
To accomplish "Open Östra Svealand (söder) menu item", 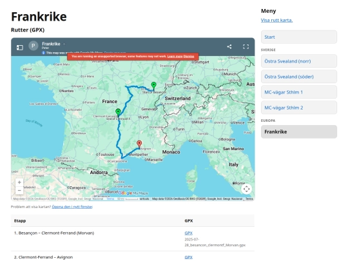I will pyautogui.click(x=299, y=77).
